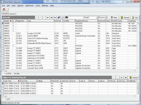Click the icon beside the red A icon
Viewport: 141px width, 105px height.
[x=7, y=9]
